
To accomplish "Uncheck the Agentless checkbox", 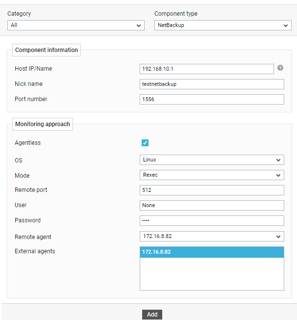I will coord(145,143).
